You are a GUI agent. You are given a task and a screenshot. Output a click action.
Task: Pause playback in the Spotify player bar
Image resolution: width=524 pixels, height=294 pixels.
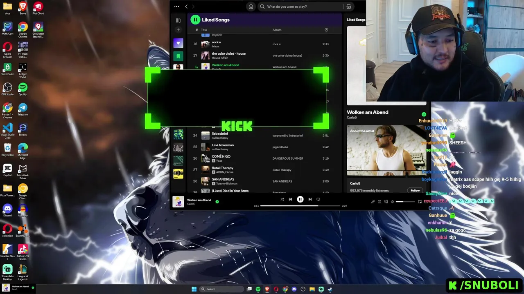[300, 199]
